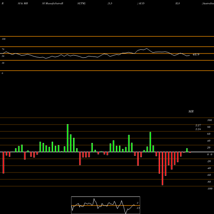Click the 50 level label on RSI axis
The height and width of the screenshot is (214, 214).
3,56
